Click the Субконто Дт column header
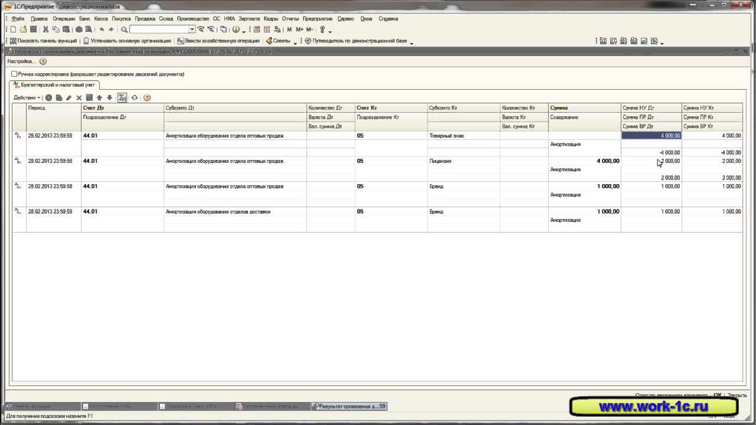 (236, 108)
